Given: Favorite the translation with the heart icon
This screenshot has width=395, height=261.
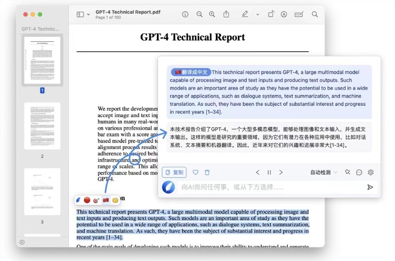Looking at the screenshot, I should coord(196,172).
